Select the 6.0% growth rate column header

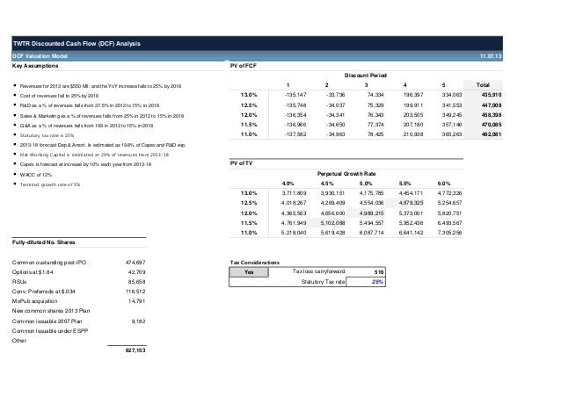[x=444, y=184]
